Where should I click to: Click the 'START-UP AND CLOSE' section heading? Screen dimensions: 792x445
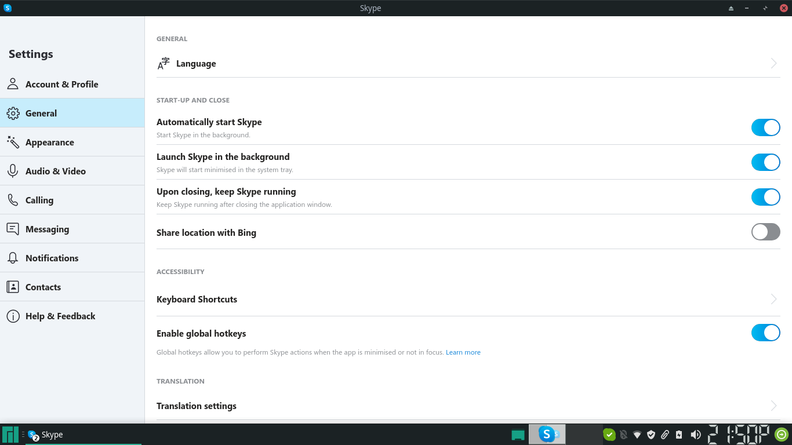point(193,100)
